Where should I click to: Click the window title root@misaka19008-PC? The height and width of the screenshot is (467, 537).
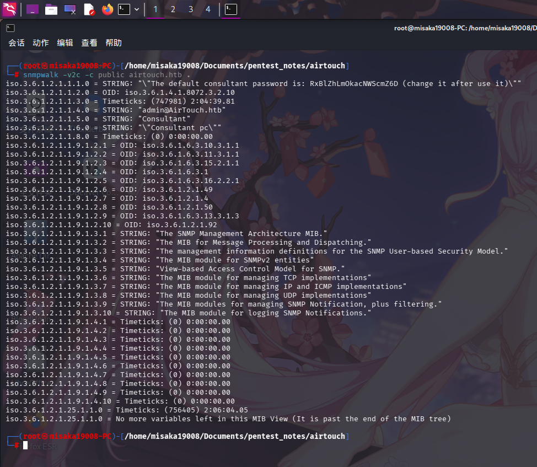465,28
